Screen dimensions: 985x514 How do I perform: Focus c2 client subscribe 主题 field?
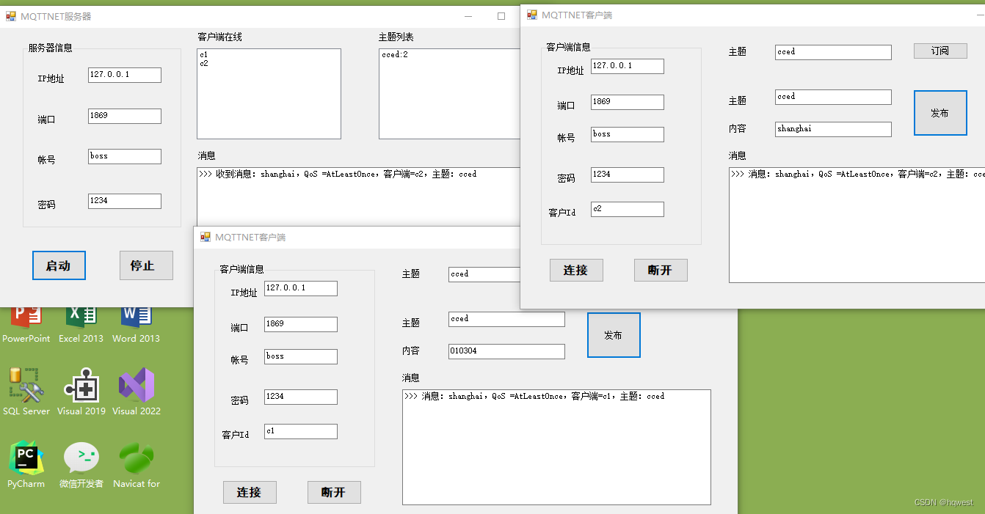tap(834, 52)
